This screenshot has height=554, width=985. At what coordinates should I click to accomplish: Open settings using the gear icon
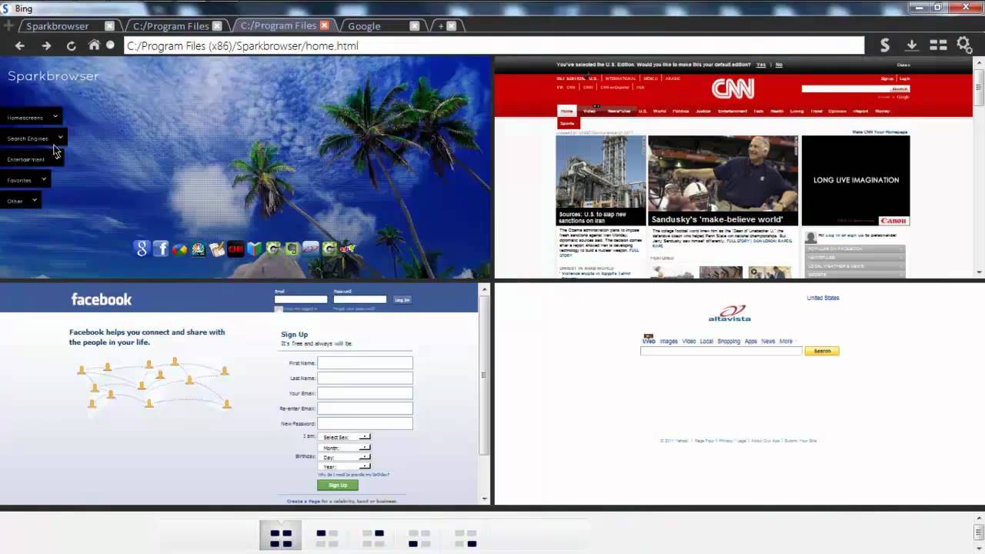[x=965, y=45]
